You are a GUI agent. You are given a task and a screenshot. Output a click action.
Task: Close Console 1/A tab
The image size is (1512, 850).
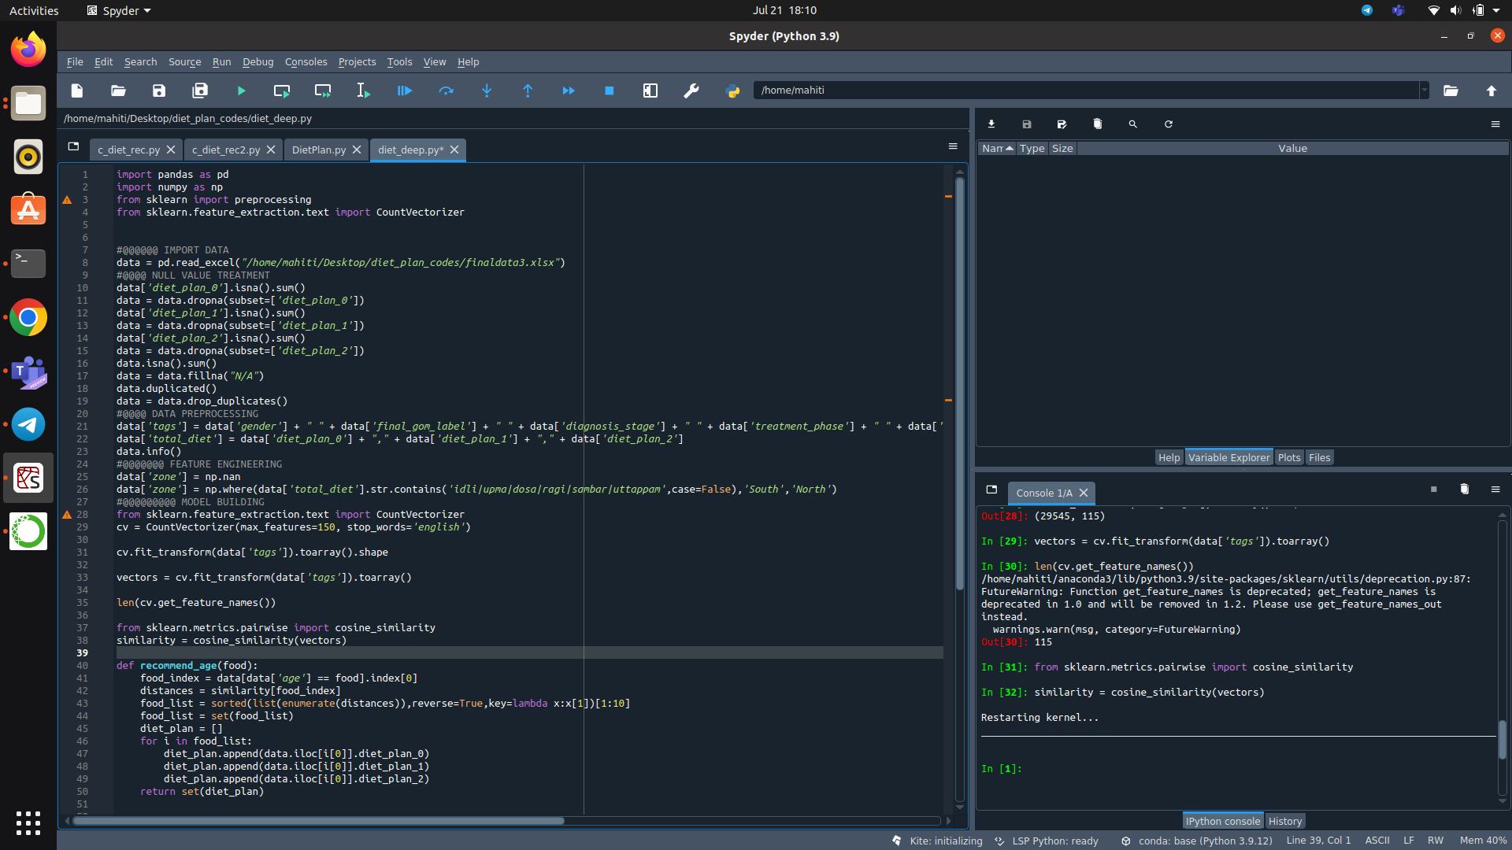[x=1084, y=493]
